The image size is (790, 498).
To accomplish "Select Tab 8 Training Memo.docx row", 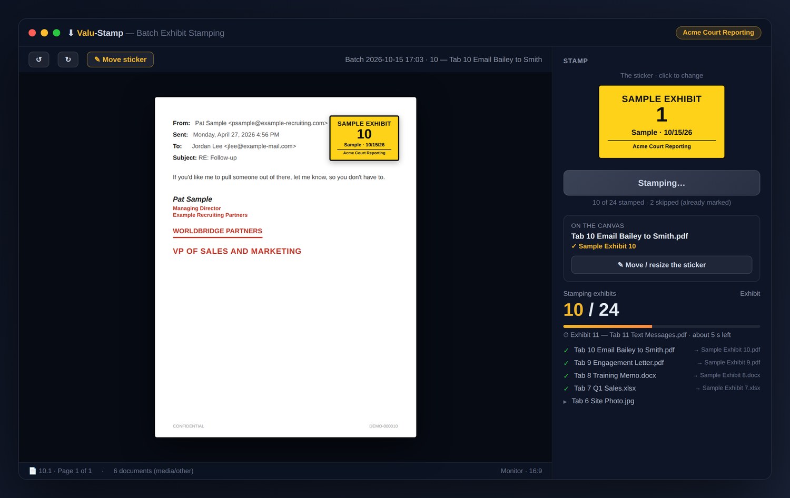I will pyautogui.click(x=661, y=375).
